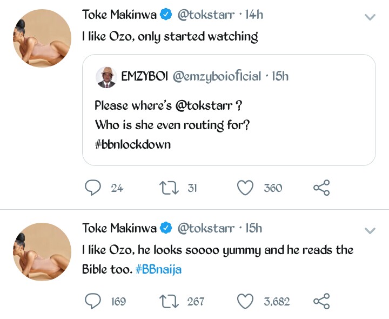This screenshot has width=389, height=319.
Task: Click @tokstarr handle on the 15h tweet
Action: click(x=207, y=228)
